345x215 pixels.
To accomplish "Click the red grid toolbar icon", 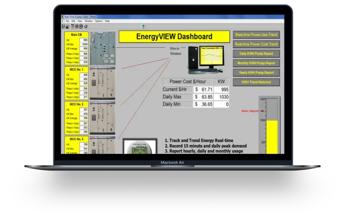I will tap(76, 26).
